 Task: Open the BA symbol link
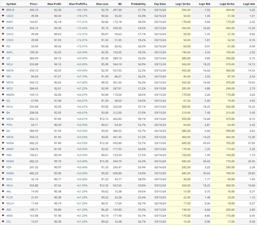tap(8, 112)
